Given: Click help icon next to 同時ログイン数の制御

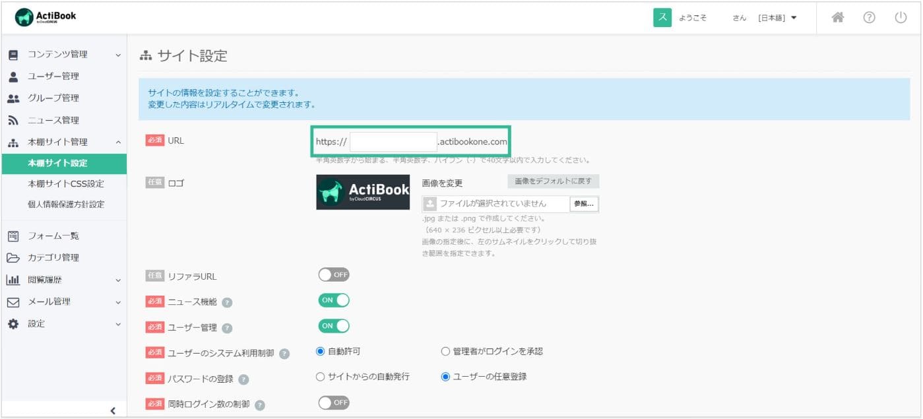Looking at the screenshot, I should coord(260,404).
